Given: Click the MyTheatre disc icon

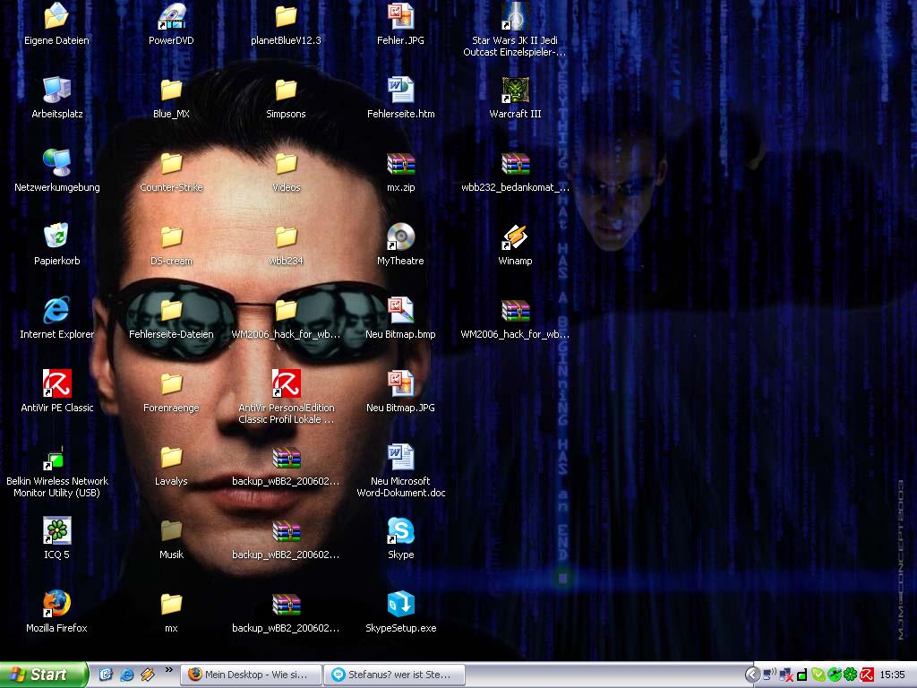Looking at the screenshot, I should [400, 236].
